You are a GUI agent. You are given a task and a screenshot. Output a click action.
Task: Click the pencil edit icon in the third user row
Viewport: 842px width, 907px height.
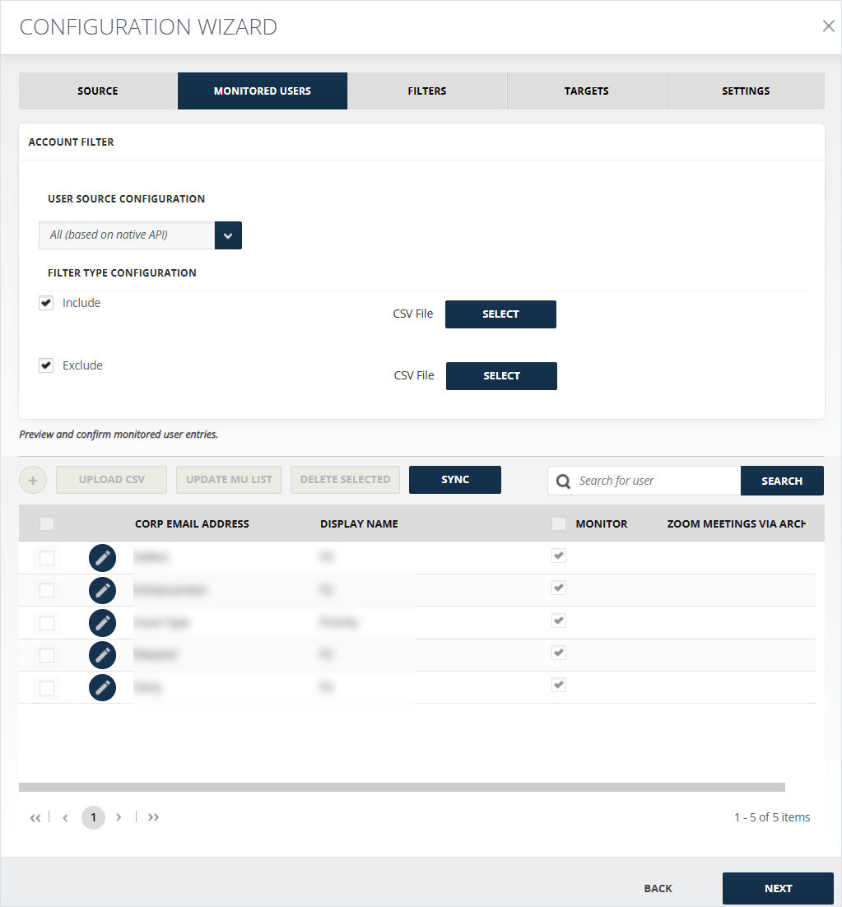tap(102, 622)
